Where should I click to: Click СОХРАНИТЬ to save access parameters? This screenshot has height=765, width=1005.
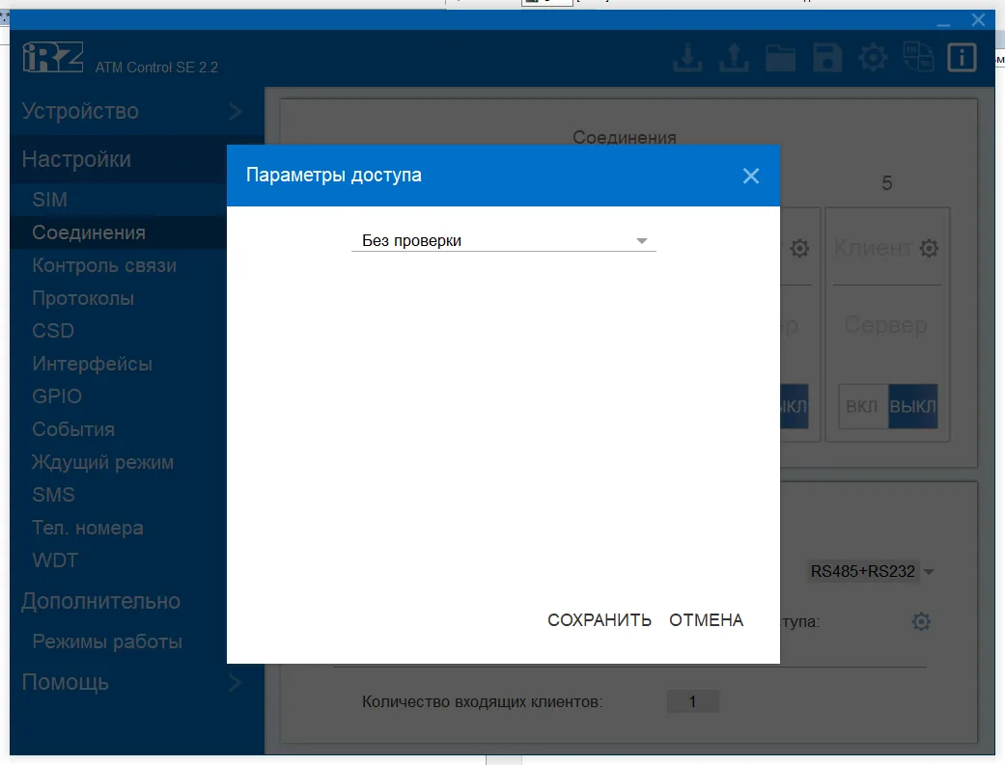[600, 620]
